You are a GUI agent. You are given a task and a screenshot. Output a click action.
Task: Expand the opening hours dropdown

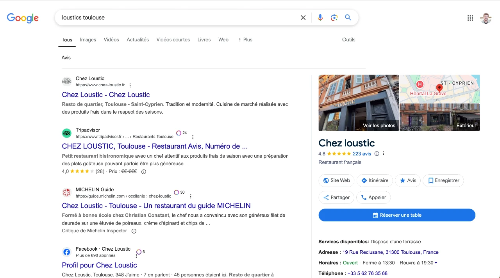pyautogui.click(x=436, y=263)
